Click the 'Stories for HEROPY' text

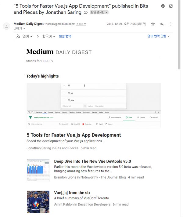coord(40,61)
